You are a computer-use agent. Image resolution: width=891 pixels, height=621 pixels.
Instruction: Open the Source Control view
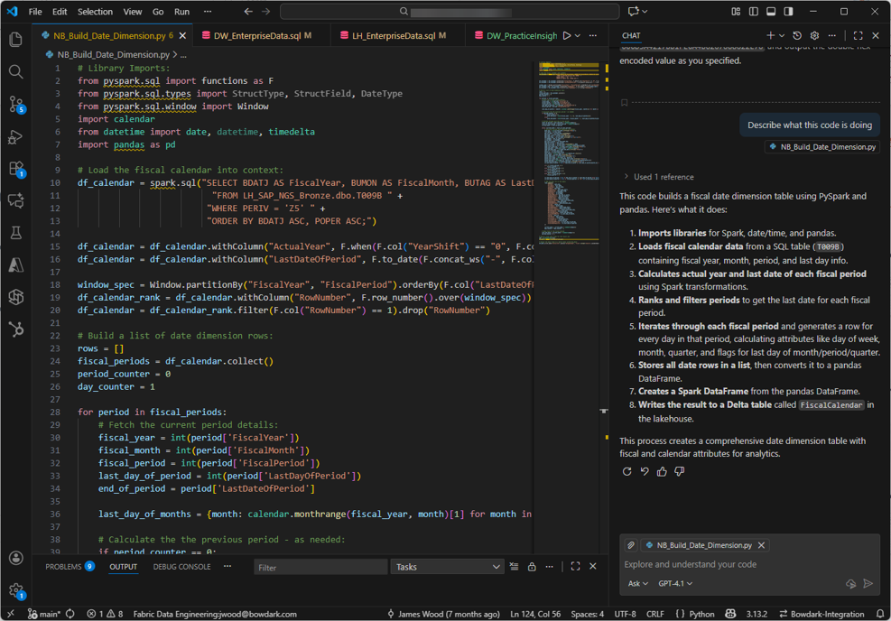pyautogui.click(x=15, y=105)
